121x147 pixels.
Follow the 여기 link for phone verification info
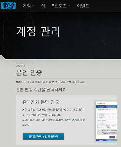tap(74, 120)
